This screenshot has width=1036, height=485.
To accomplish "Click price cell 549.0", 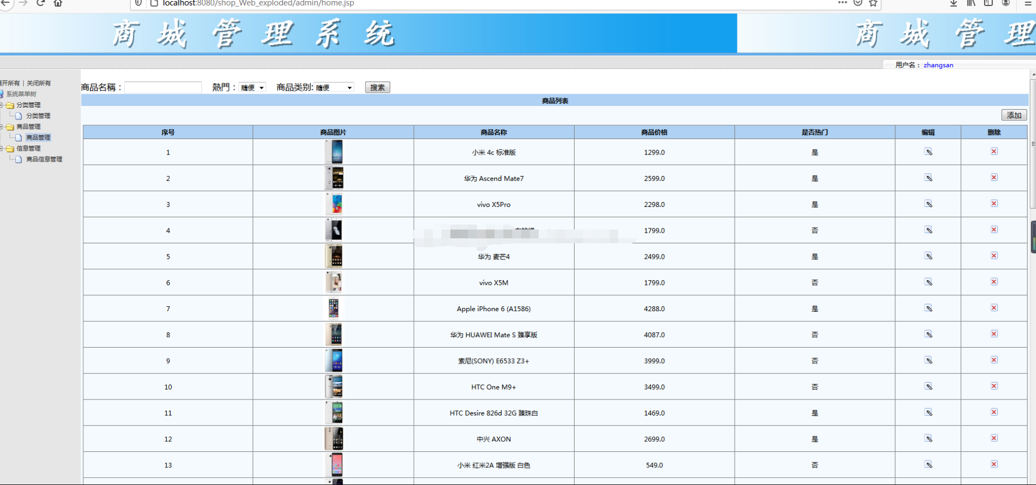I will pos(654,465).
